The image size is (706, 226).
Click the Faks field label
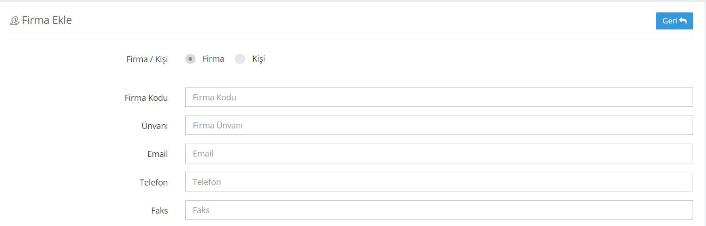tap(159, 210)
